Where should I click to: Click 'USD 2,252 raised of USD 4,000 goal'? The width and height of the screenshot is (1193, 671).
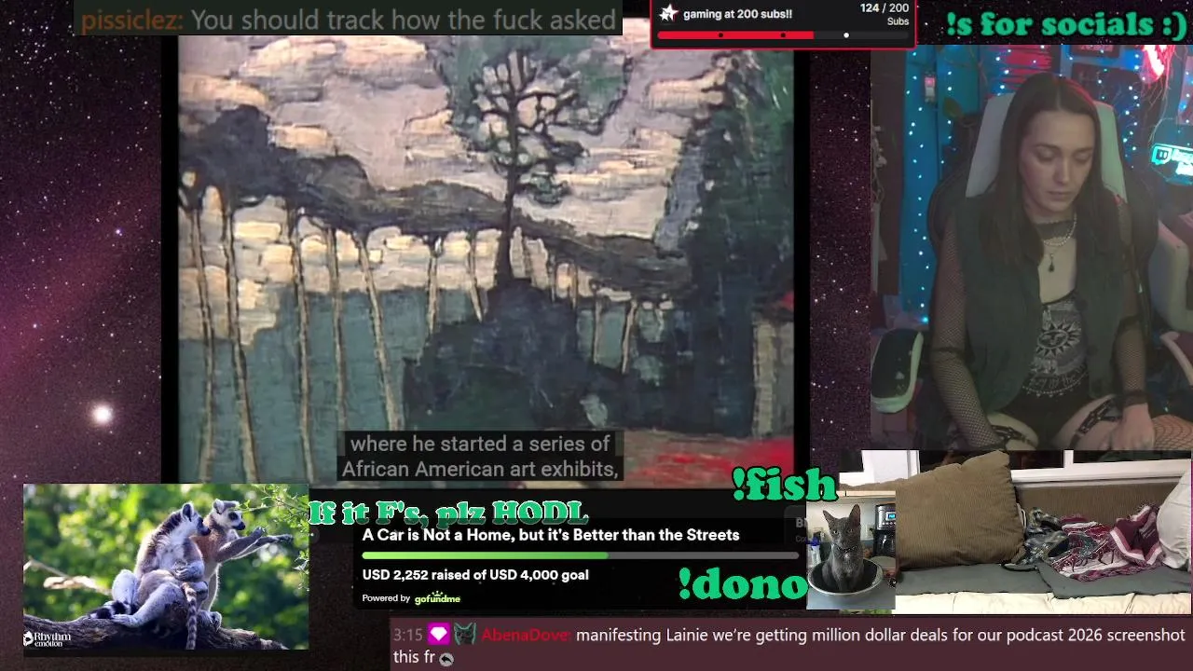pyautogui.click(x=475, y=575)
